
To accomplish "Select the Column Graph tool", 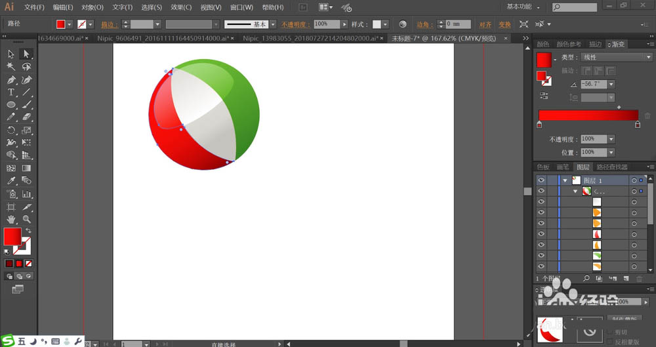I will (x=26, y=194).
